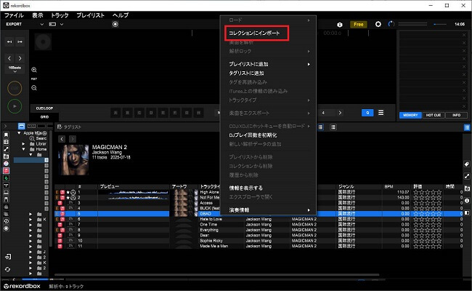The image size is (472, 291).
Task: Toggle the blue Q quantize button
Action: pyautogui.click(x=367, y=113)
